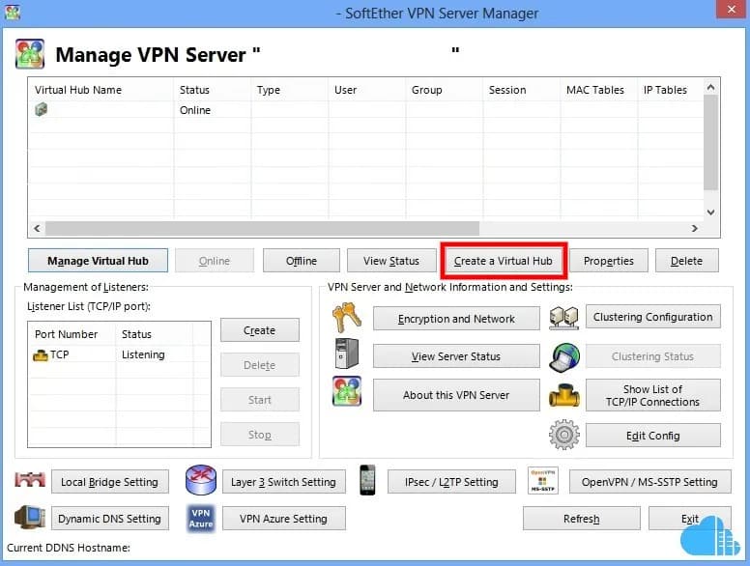Screen dimensions: 750x566
Task: Click hub list scroll left arrow
Action: (37, 229)
